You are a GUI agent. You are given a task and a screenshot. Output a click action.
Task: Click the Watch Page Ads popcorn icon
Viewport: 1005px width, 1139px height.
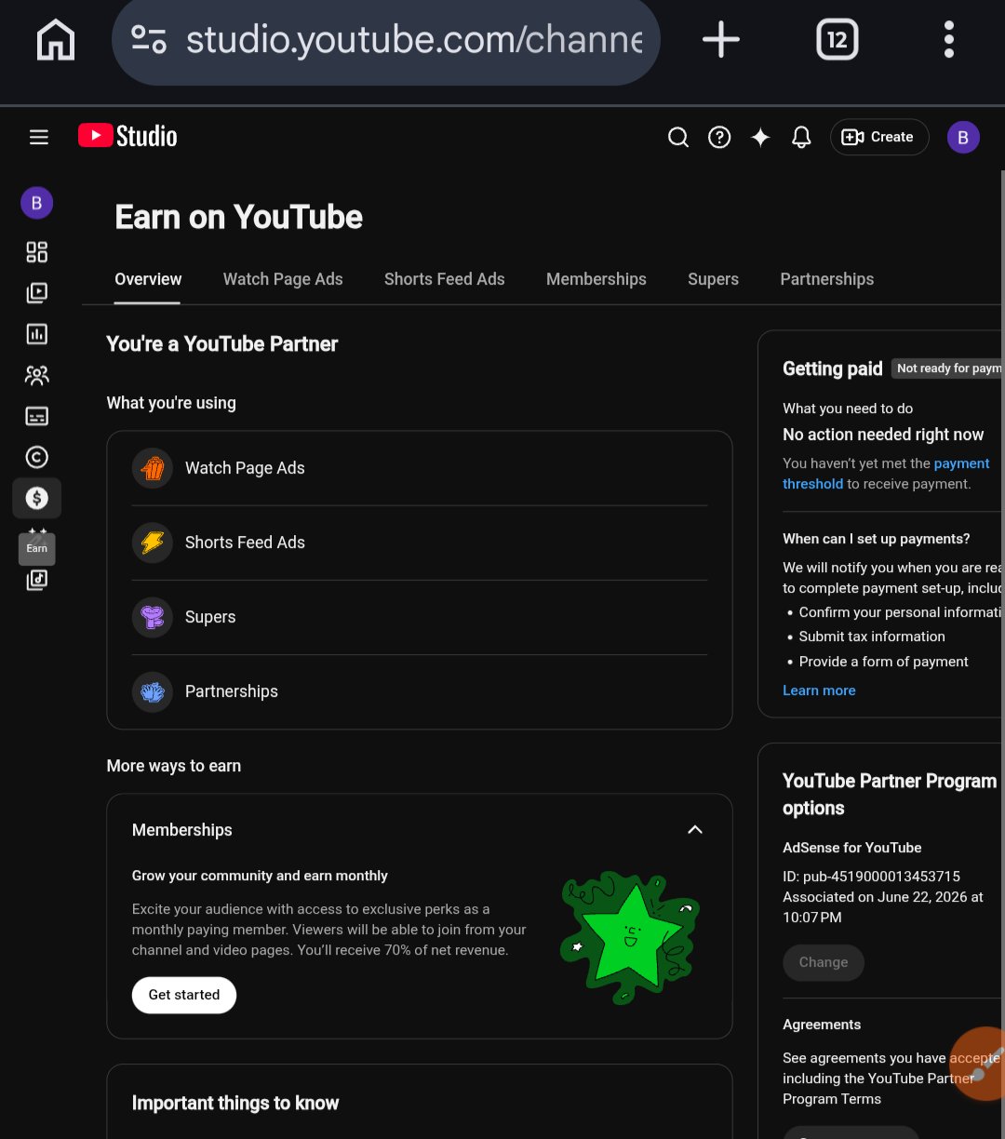click(153, 468)
